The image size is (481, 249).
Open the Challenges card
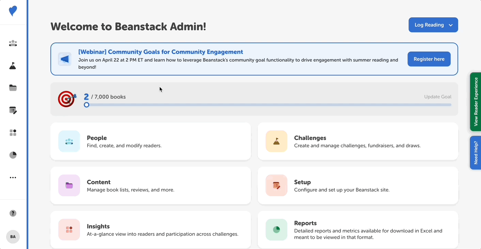(x=358, y=141)
